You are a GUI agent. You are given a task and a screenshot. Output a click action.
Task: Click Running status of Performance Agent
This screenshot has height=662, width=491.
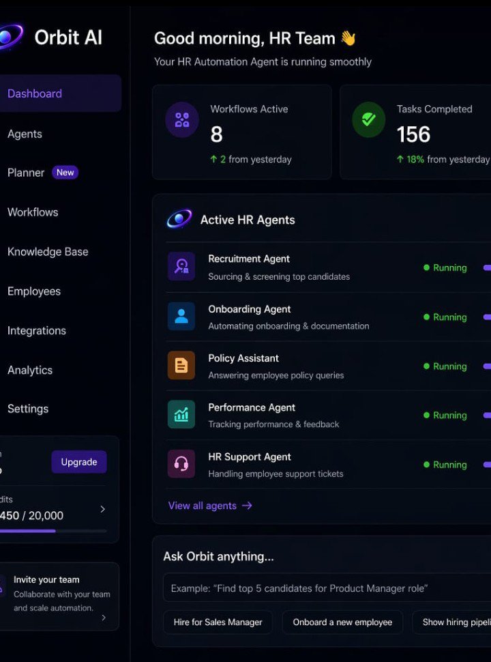point(445,416)
